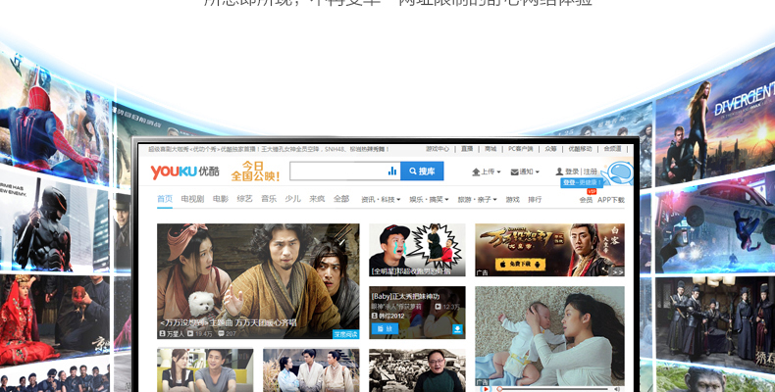This screenshot has height=392, width=775.
Task: Click the YOUKU logo
Action: [184, 171]
